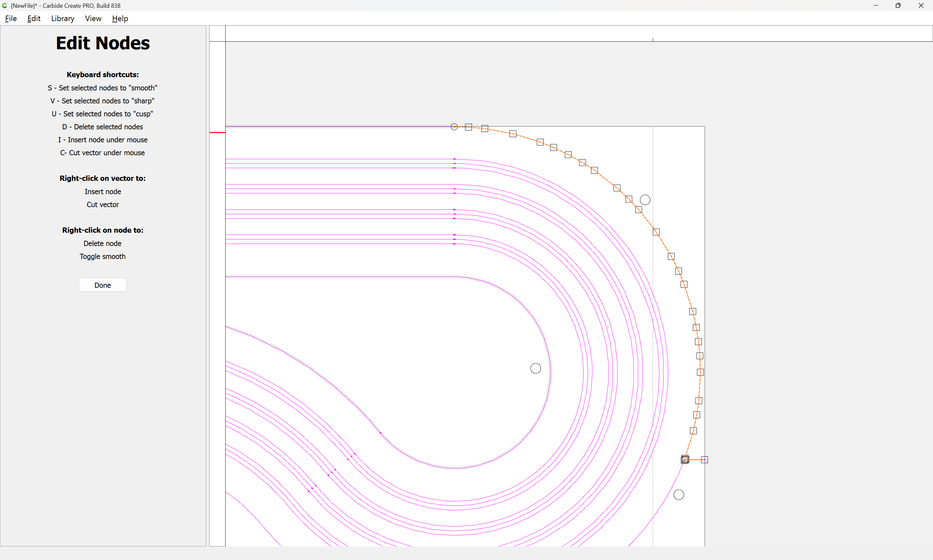This screenshot has height=560, width=933.
Task: Open the Library menu
Action: 63,18
